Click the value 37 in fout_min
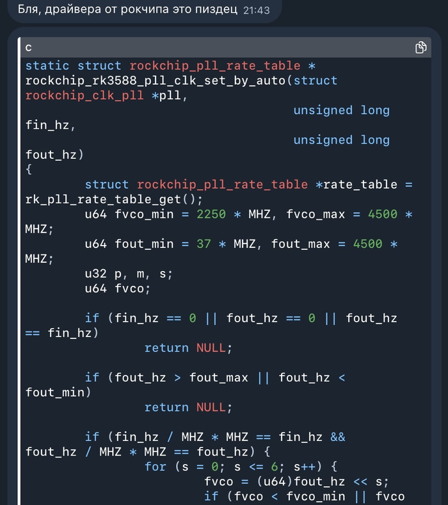This screenshot has height=505, width=448. click(203, 244)
